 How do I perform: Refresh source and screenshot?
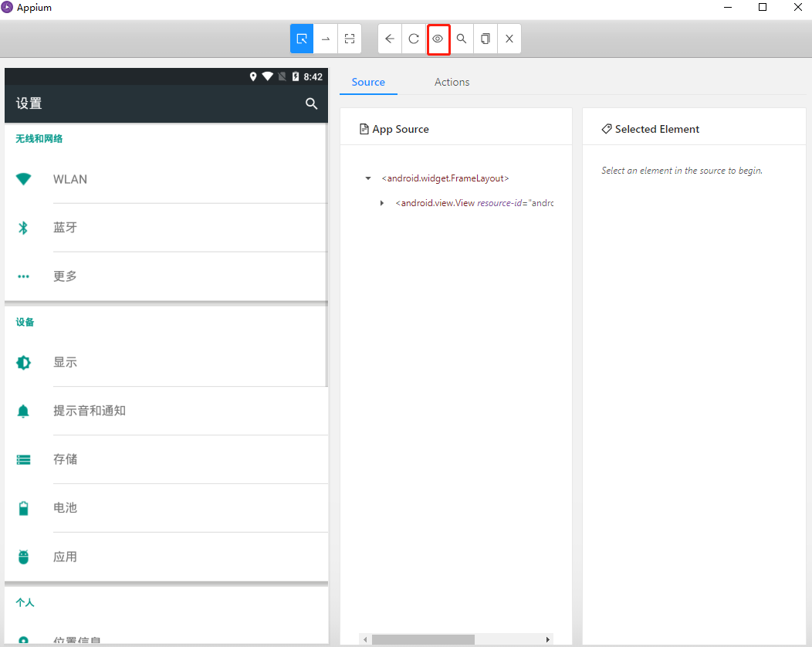click(x=414, y=39)
